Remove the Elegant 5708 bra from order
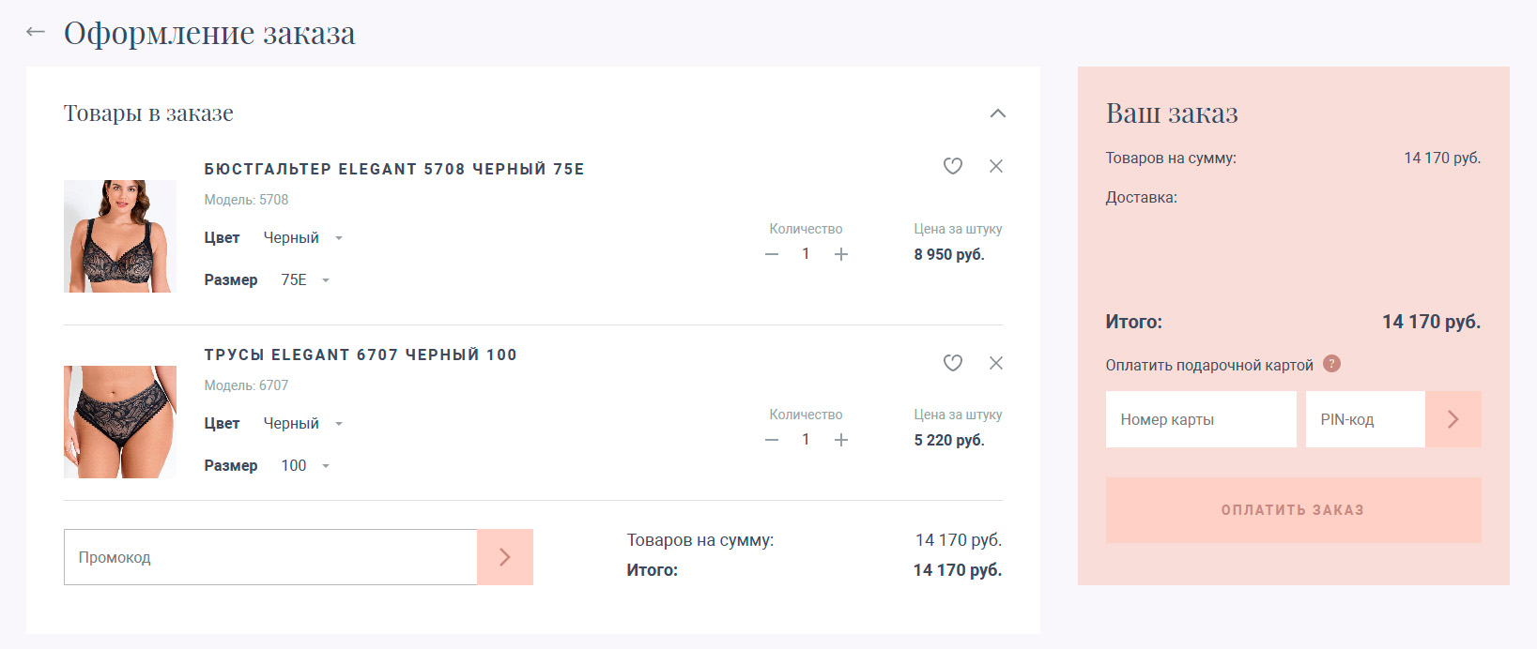Viewport: 1537px width, 649px height. point(996,166)
